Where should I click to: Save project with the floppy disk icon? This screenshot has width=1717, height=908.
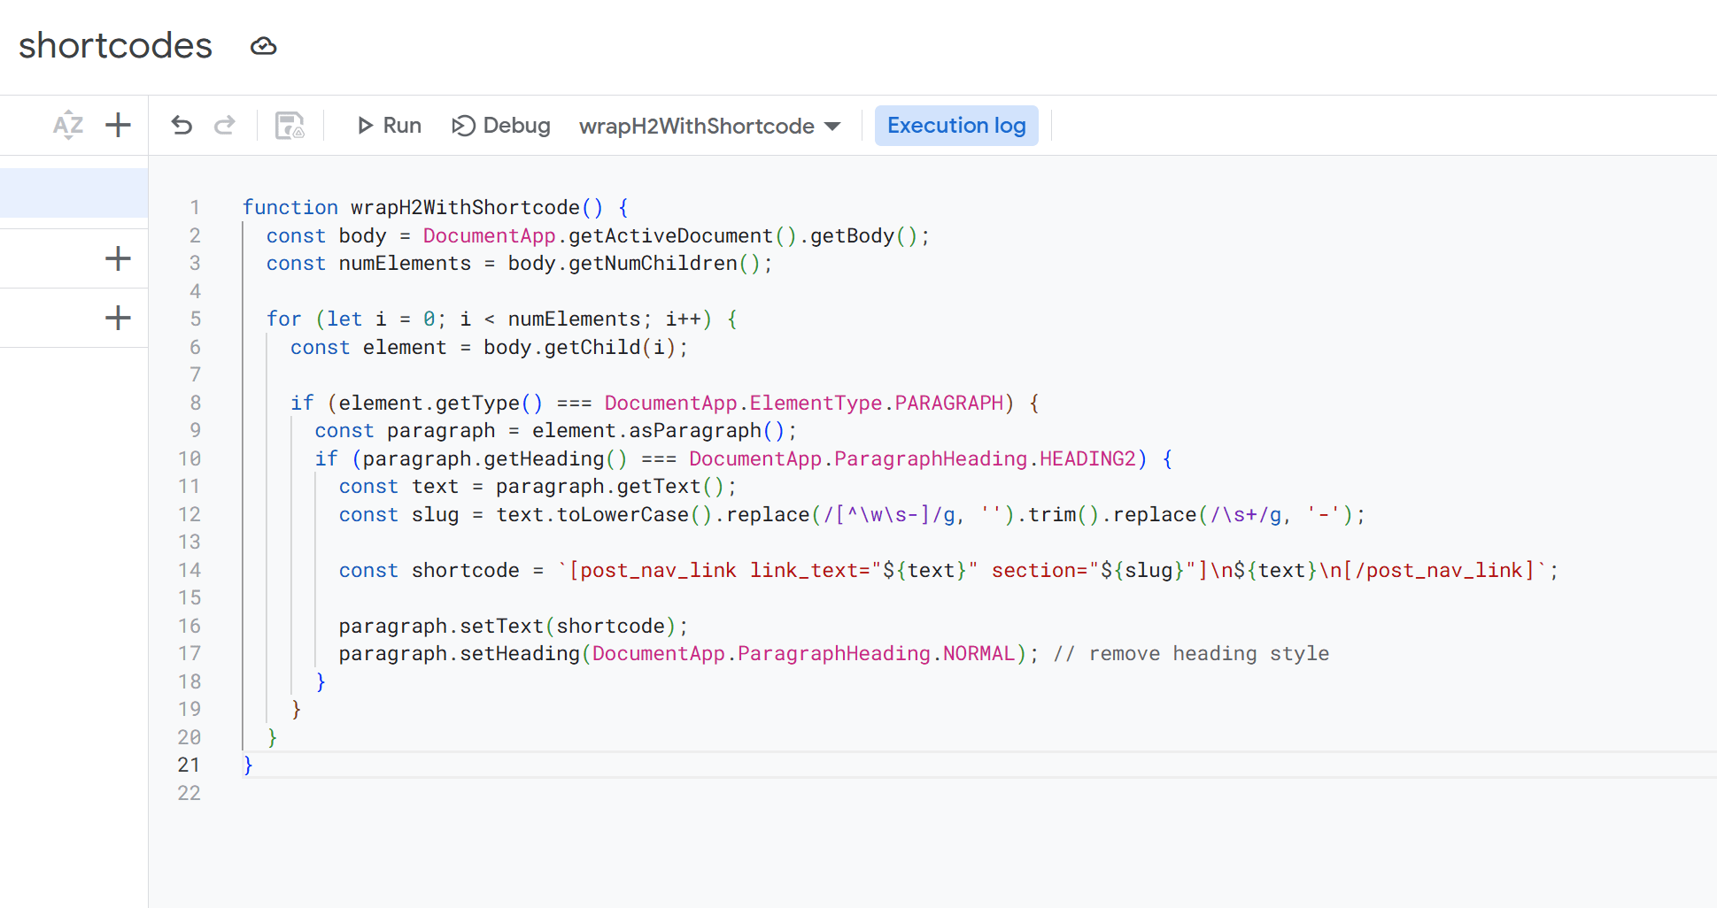click(x=290, y=126)
